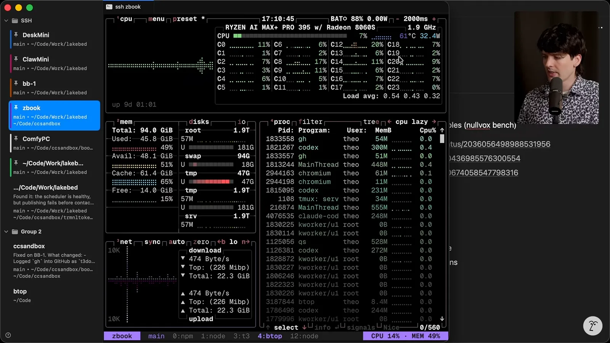Click the select option in proc footer
Viewport: 610px width, 343px height.
click(286, 327)
